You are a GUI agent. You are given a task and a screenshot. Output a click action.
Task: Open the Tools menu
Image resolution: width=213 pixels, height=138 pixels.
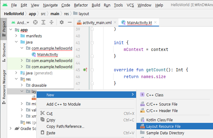click(118, 5)
